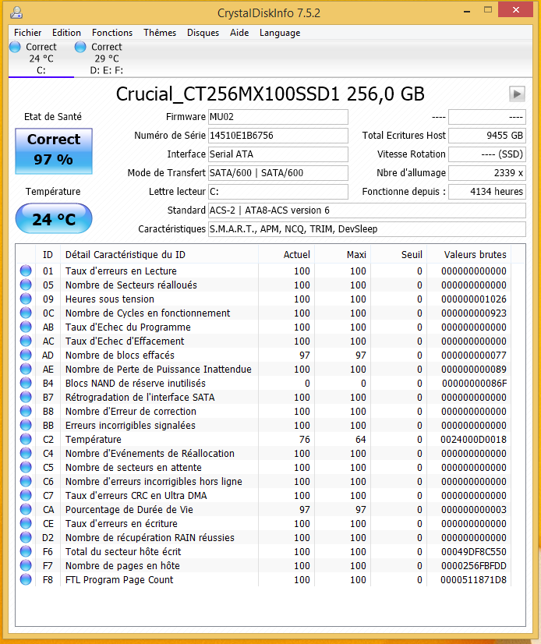Click the ID column header

pos(48,255)
